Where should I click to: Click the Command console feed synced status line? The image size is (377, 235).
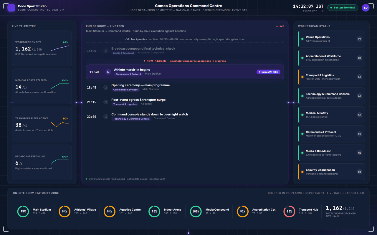pyautogui.click(x=125, y=179)
